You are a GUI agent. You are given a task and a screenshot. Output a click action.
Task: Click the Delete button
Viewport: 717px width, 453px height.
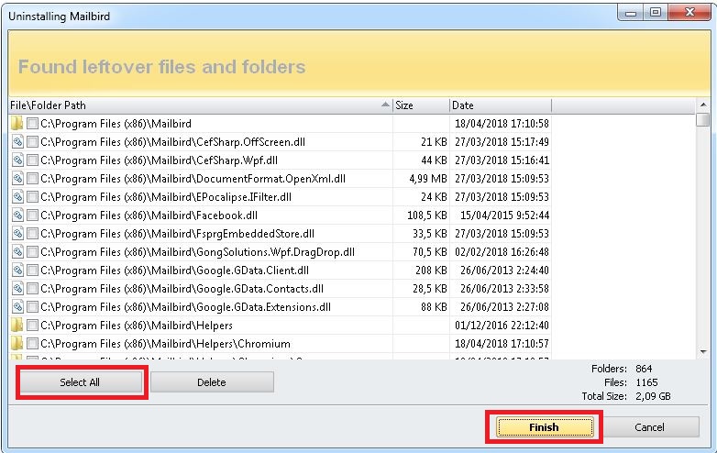(x=212, y=382)
